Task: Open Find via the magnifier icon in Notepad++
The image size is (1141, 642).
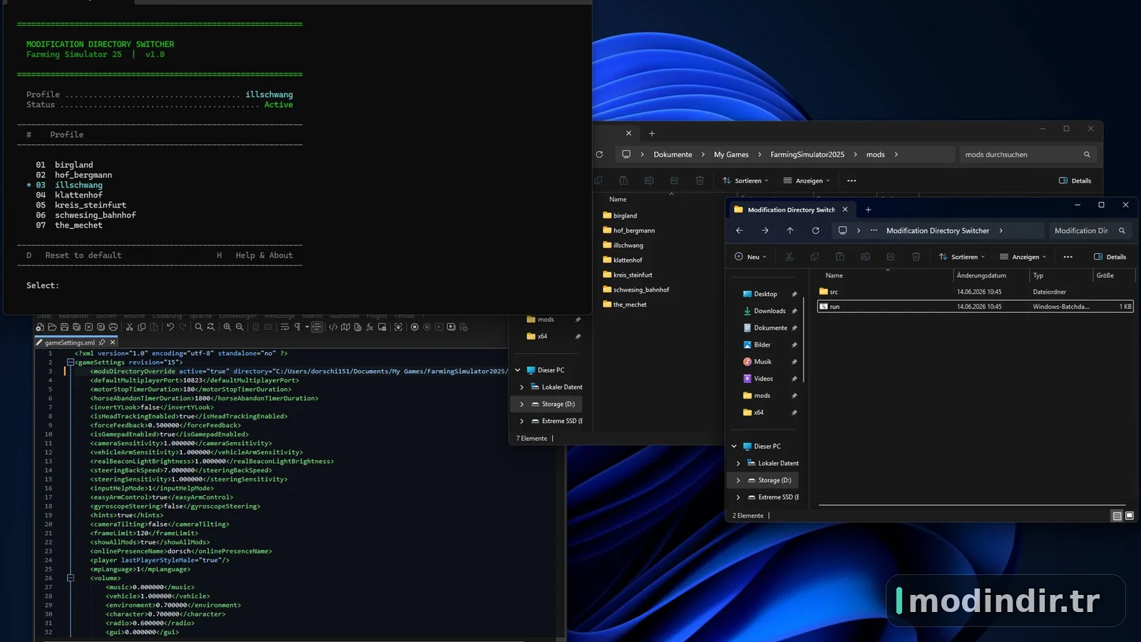Action: [x=199, y=327]
